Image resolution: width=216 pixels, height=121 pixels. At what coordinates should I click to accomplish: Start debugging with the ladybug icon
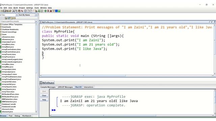51,11
